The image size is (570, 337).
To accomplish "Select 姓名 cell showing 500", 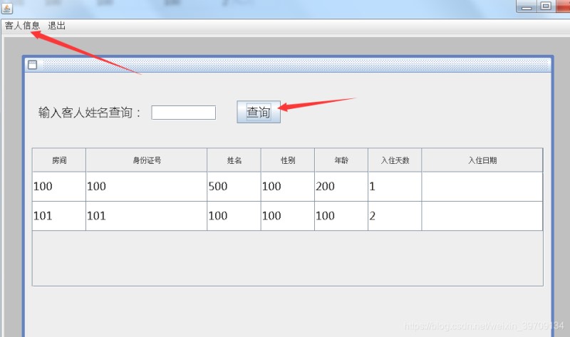I will point(234,187).
